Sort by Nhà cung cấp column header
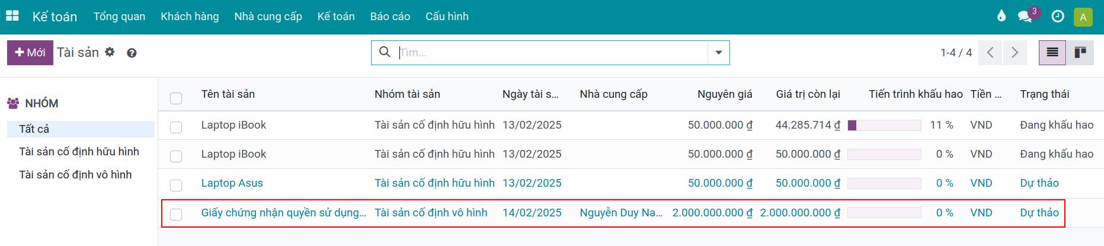 (613, 94)
